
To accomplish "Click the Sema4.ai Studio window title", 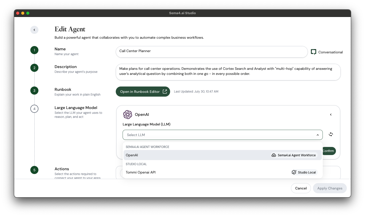I will pyautogui.click(x=182, y=13).
